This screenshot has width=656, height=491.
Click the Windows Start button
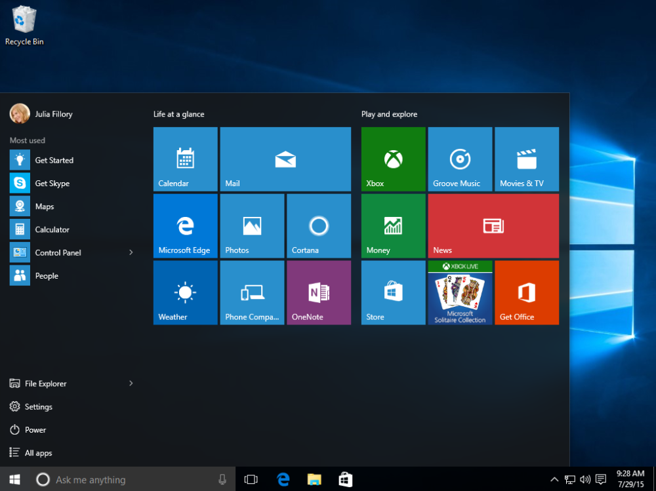[14, 479]
